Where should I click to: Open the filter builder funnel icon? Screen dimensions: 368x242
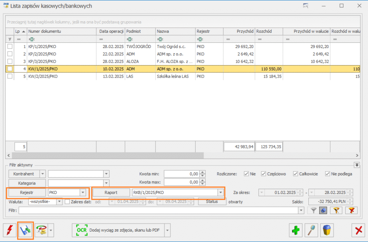[336, 210]
